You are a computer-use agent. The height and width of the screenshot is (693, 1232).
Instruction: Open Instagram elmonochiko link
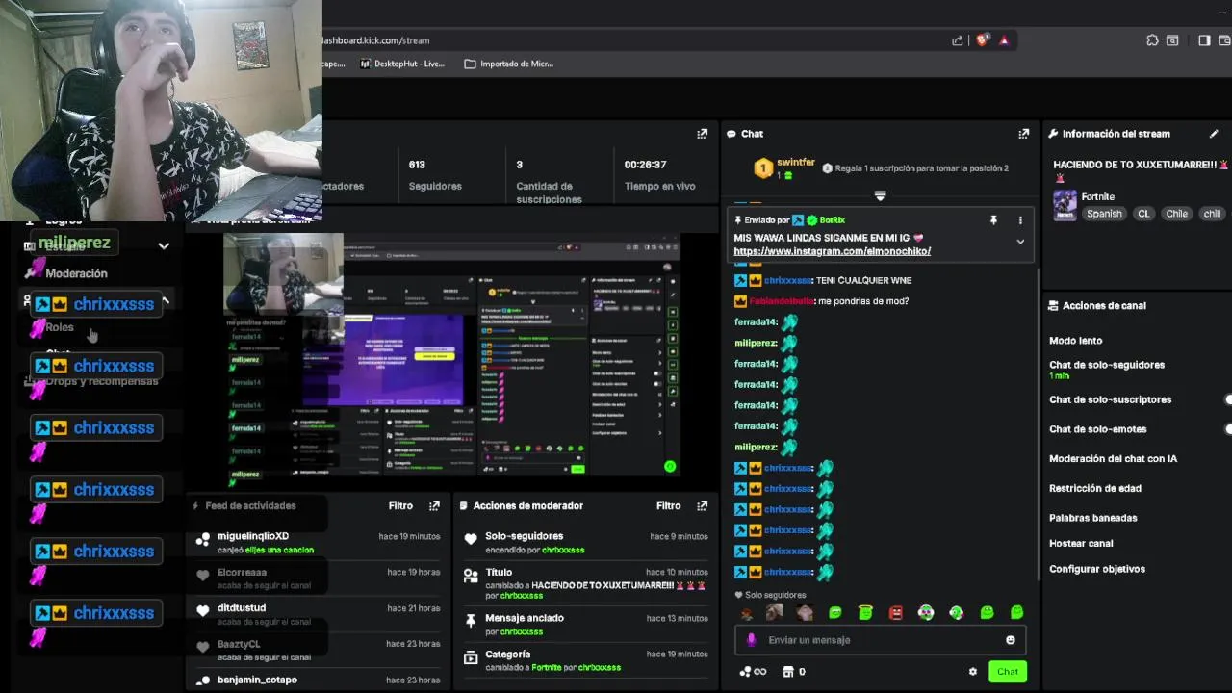[x=832, y=251]
